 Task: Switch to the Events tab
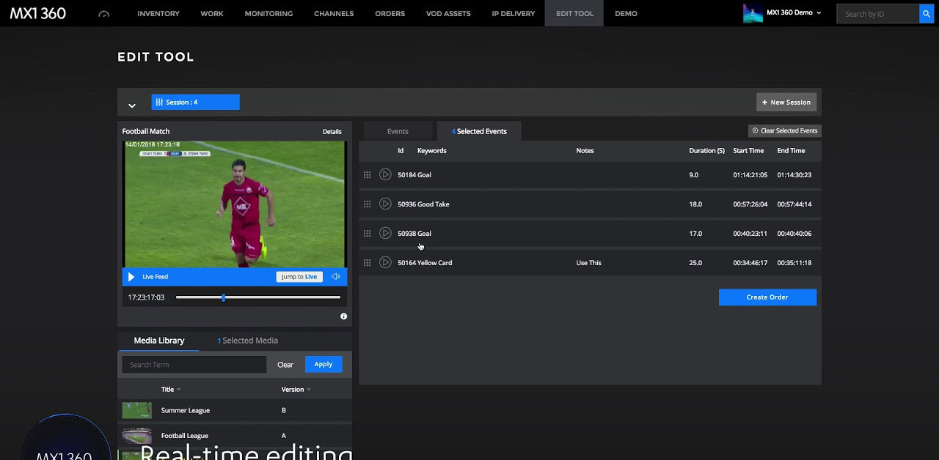pyautogui.click(x=398, y=131)
